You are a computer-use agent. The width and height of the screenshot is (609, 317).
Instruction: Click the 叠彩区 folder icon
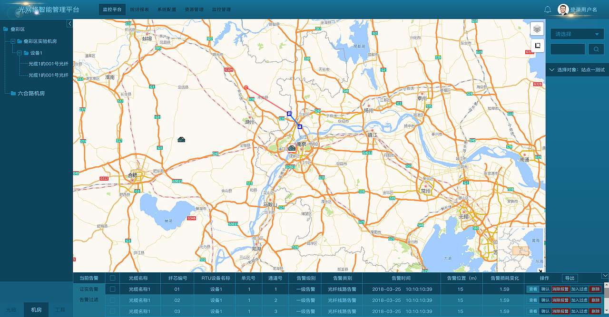pos(5,29)
